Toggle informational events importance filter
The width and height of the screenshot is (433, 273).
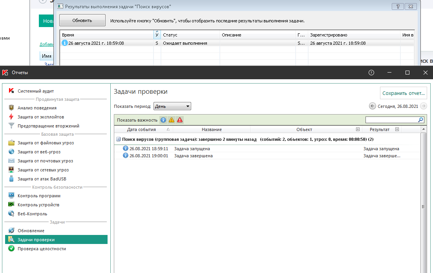click(163, 120)
